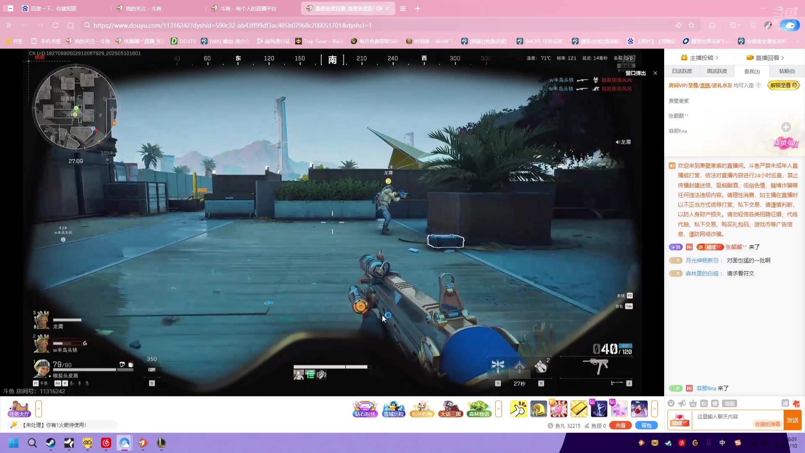This screenshot has width=805, height=453.
Task: Click the chat input field
Action: [x=737, y=420]
